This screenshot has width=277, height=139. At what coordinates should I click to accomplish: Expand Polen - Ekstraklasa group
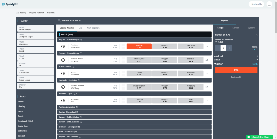pos(134,132)
